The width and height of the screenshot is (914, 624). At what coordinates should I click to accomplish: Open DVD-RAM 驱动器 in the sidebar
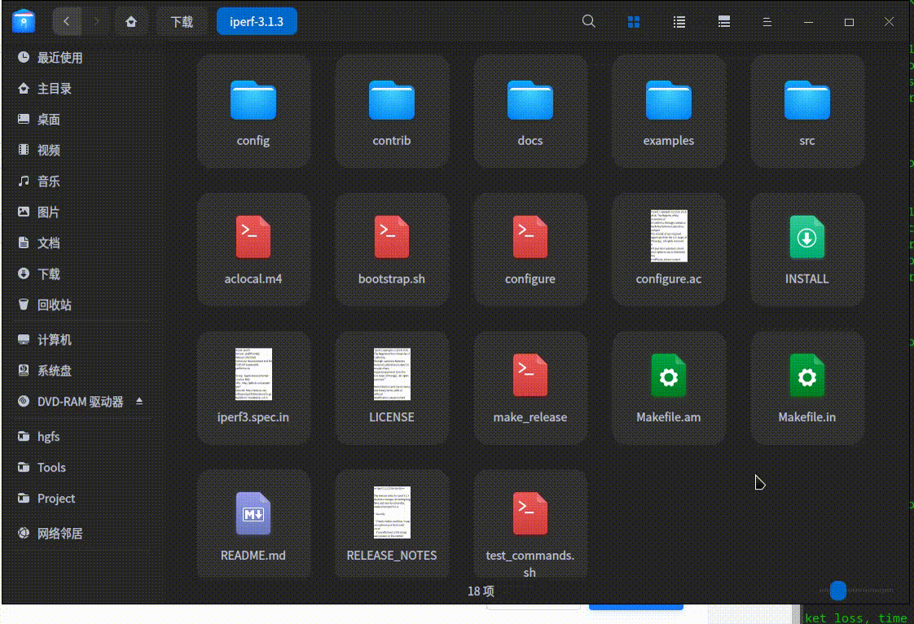tap(80, 402)
